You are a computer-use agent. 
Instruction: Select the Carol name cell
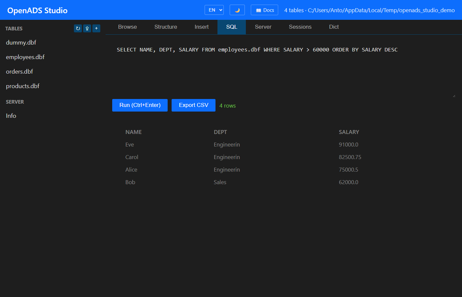(x=132, y=157)
